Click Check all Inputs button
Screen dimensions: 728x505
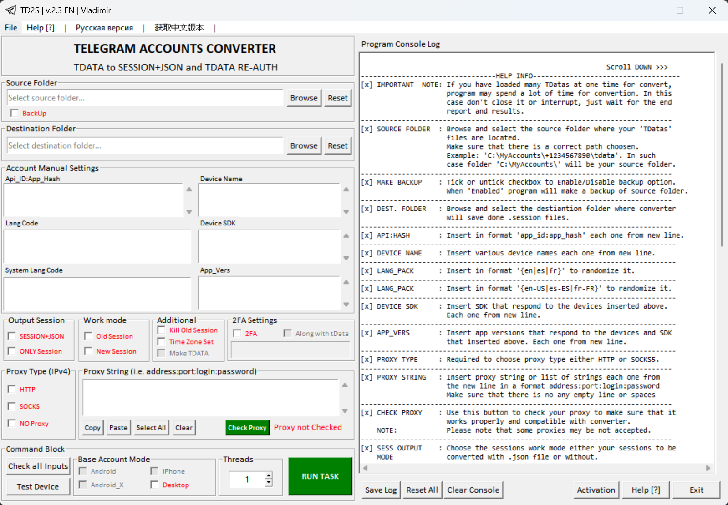click(x=38, y=466)
